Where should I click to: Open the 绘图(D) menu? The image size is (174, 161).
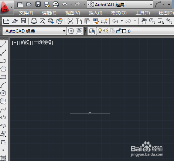166,13
